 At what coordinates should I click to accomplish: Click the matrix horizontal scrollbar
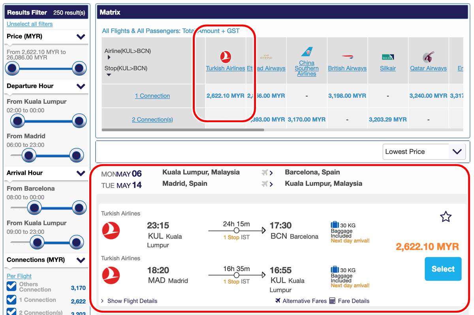[183, 130]
